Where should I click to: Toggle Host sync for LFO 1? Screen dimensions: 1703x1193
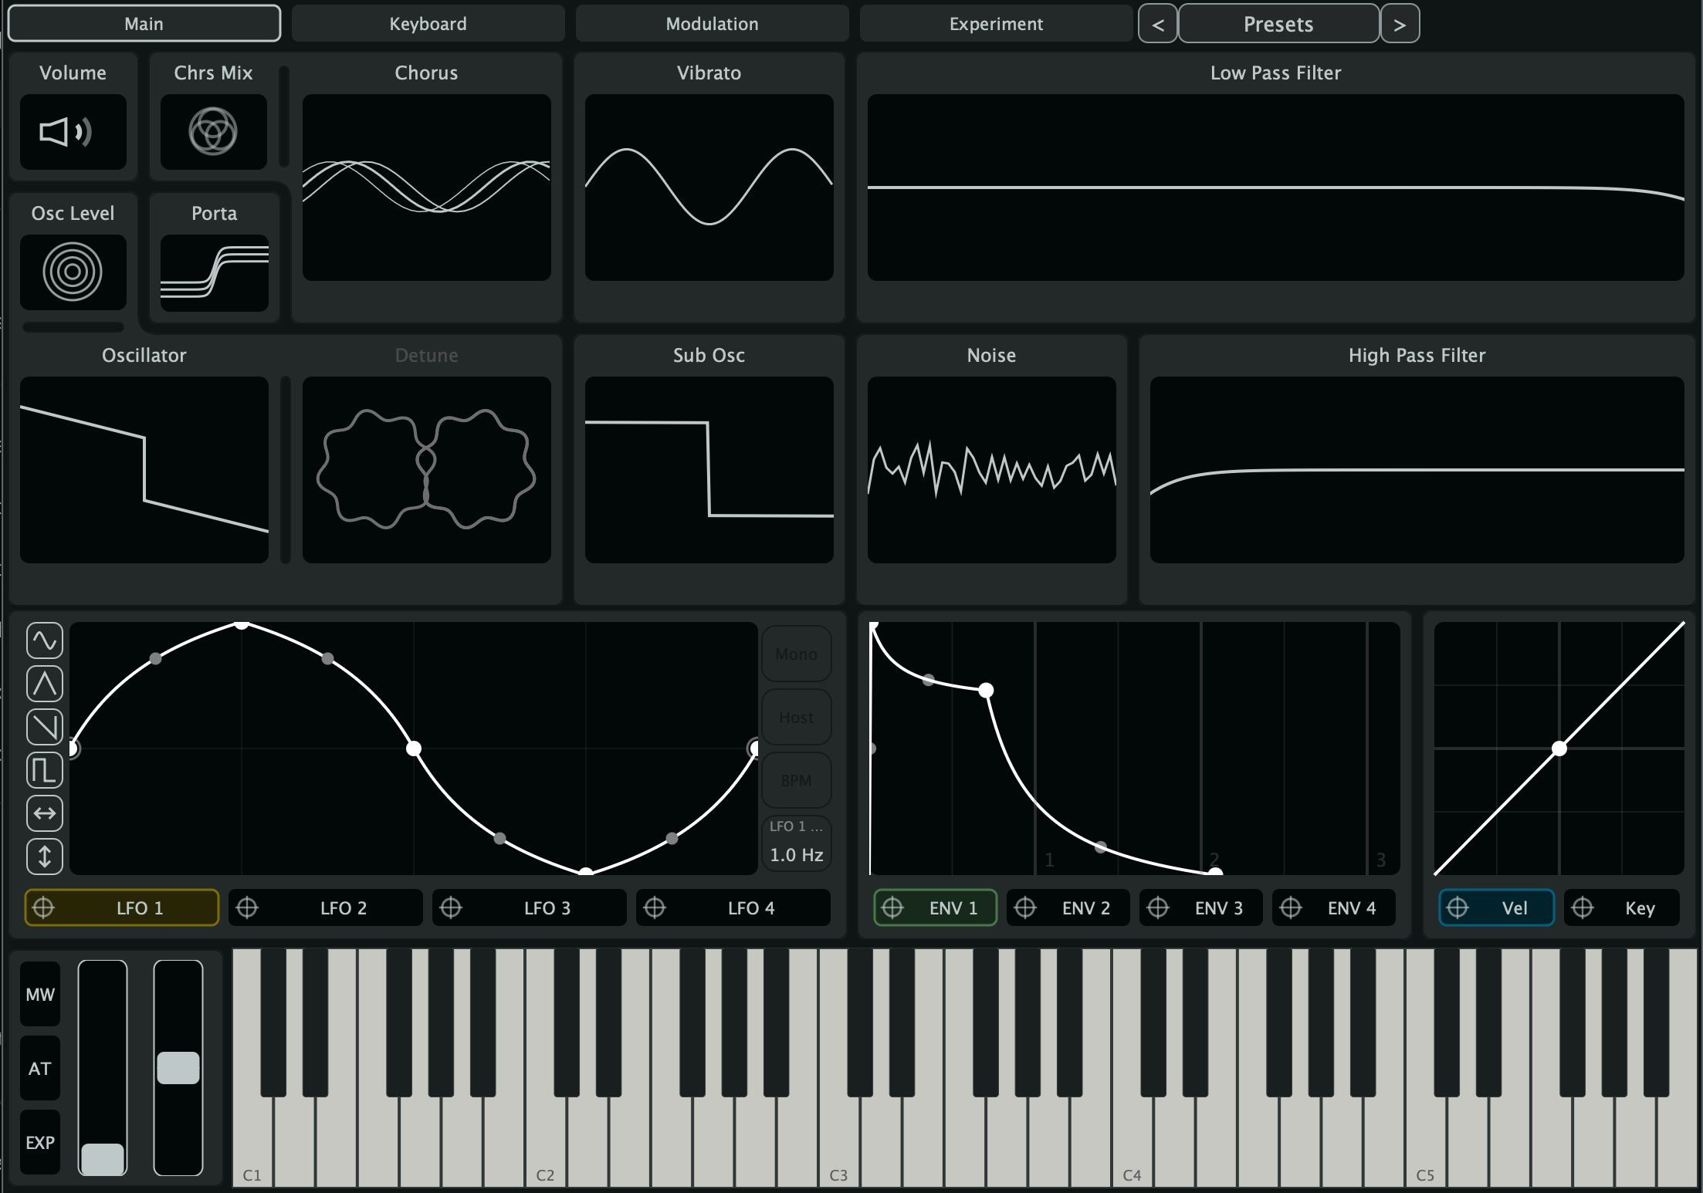796,717
